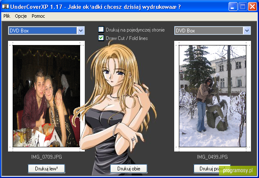
Task: Select the right cover preview IMG_0499
Action: pos(213,96)
